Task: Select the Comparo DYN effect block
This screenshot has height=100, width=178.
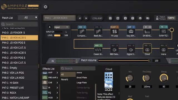Action: tap(82, 31)
